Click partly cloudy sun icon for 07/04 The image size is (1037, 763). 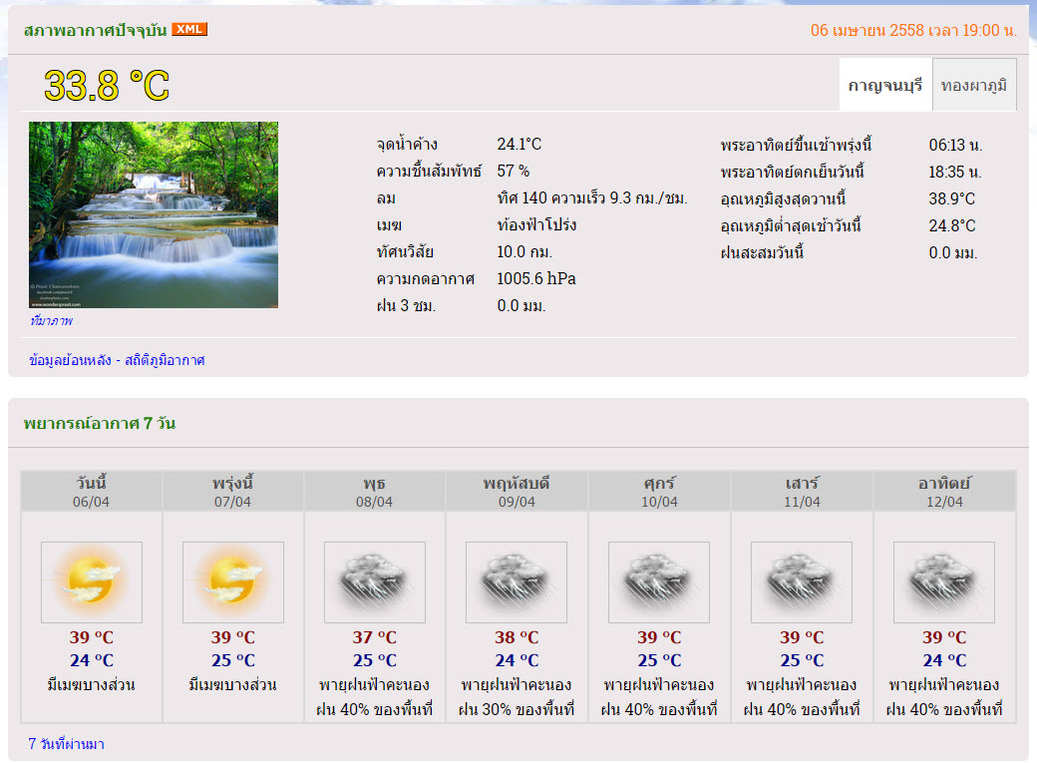(x=232, y=582)
